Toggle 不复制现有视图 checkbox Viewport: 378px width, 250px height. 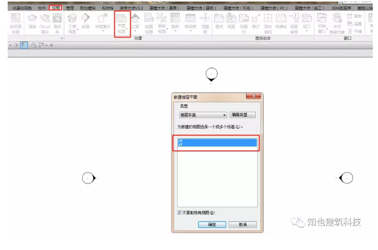coord(179,213)
